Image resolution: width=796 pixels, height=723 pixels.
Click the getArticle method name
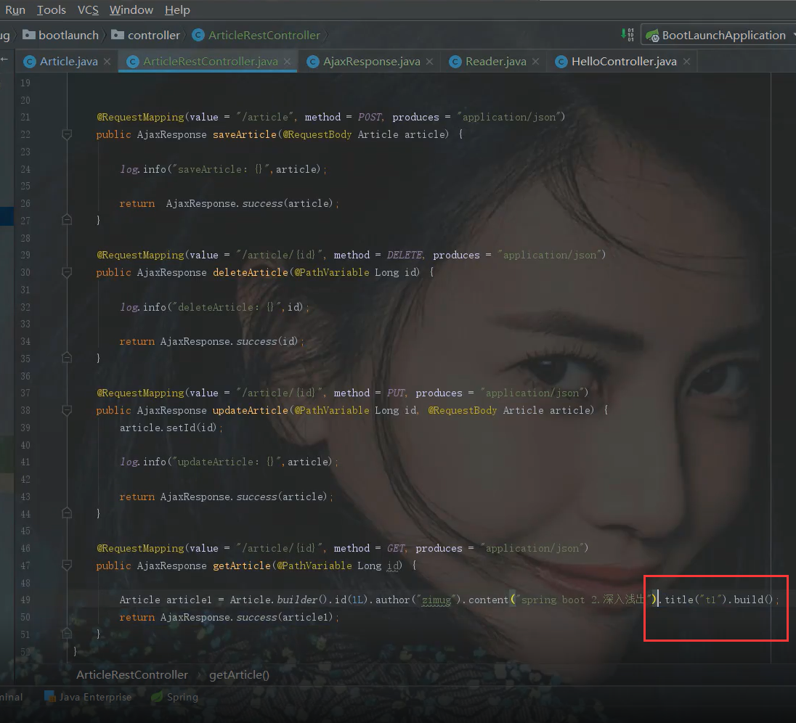click(x=242, y=565)
